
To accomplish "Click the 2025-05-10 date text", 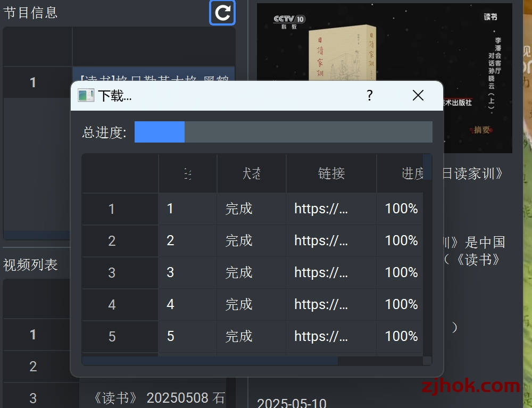I will click(x=292, y=403).
